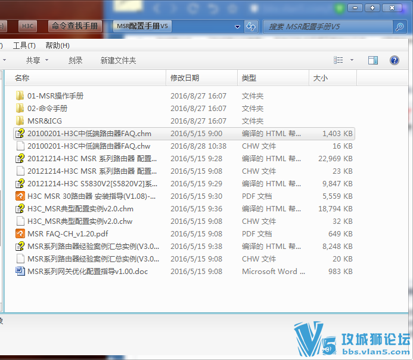The image size is (413, 360).
Task: Select the 02-命令手册 folder icon
Action: [20, 109]
